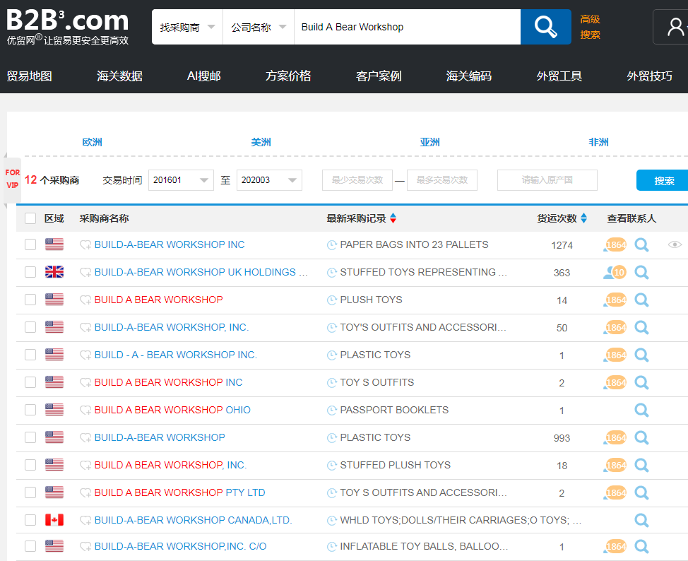Click the blue magnifier search button
The image size is (688, 561).
pyautogui.click(x=545, y=27)
